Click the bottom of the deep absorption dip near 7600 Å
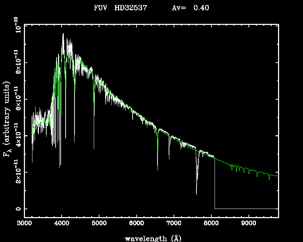This screenshot has width=303, height=242. tap(196, 194)
